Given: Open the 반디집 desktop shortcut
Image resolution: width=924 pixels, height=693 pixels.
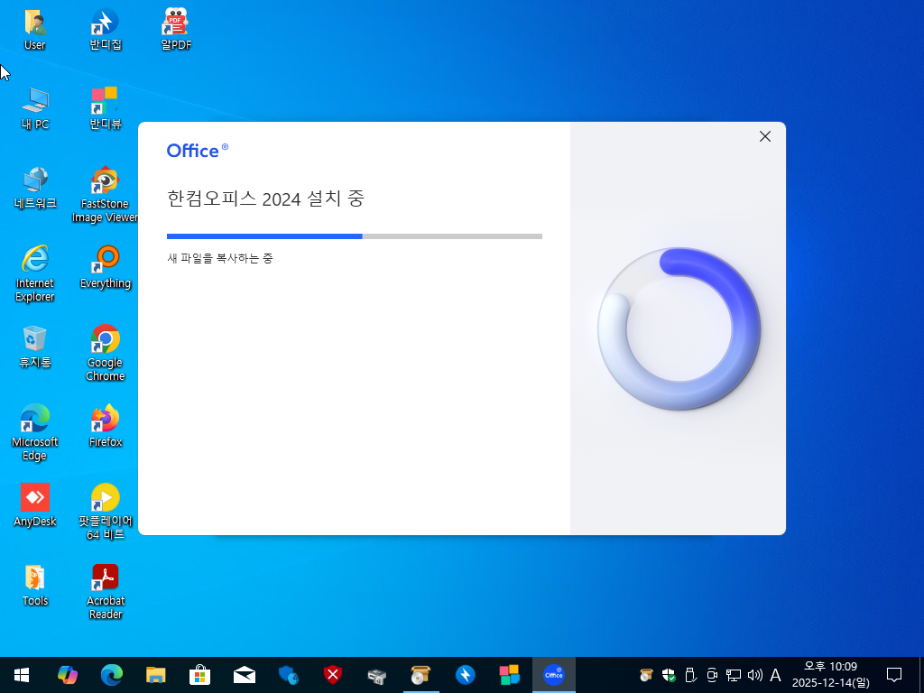Looking at the screenshot, I should tap(106, 30).
